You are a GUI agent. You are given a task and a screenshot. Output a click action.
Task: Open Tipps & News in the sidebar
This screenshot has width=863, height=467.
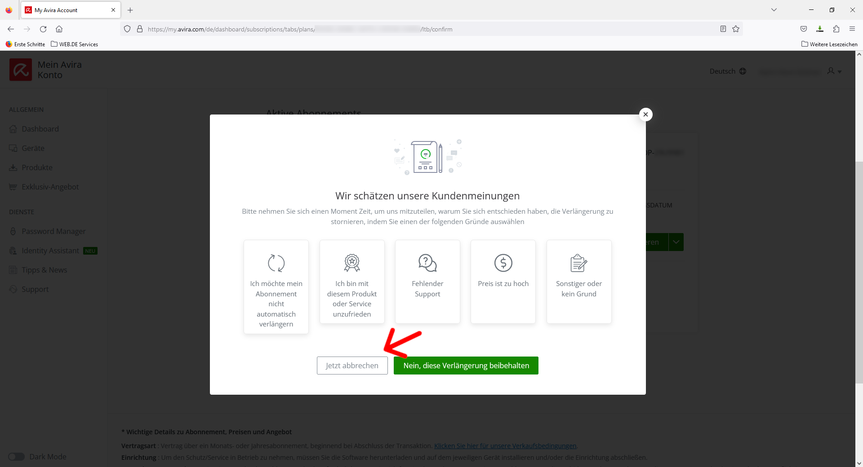44,270
